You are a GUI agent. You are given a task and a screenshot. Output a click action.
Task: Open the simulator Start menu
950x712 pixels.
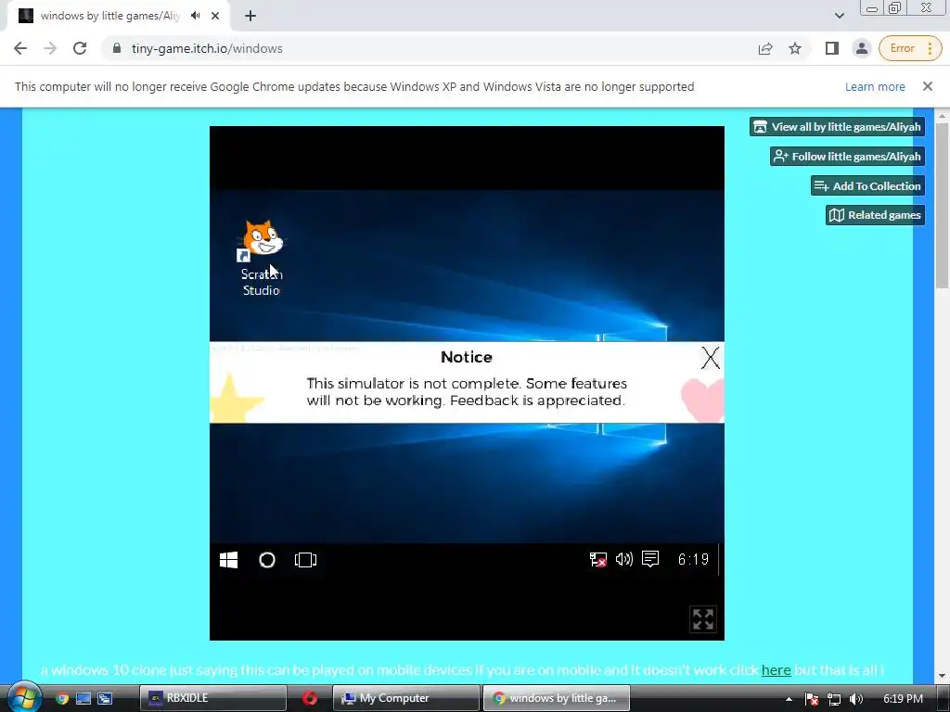point(228,560)
